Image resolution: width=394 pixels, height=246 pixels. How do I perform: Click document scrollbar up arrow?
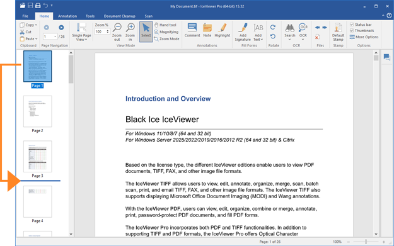(x=376, y=53)
